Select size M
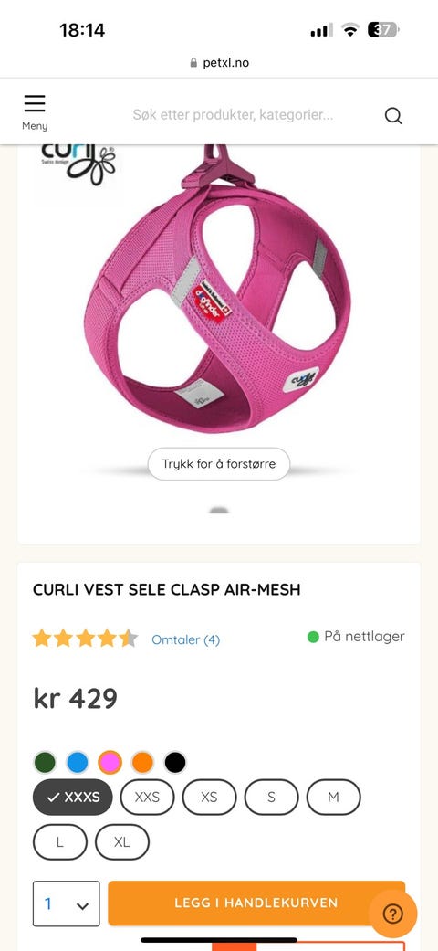The image size is (438, 951). pyautogui.click(x=333, y=797)
